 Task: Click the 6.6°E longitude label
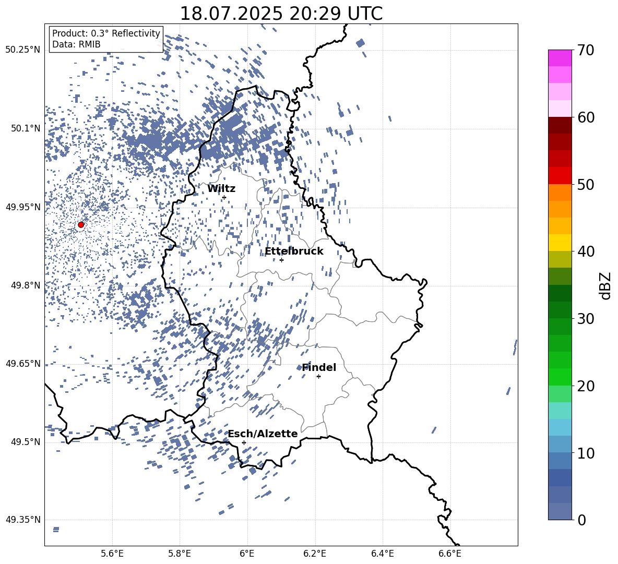(450, 554)
